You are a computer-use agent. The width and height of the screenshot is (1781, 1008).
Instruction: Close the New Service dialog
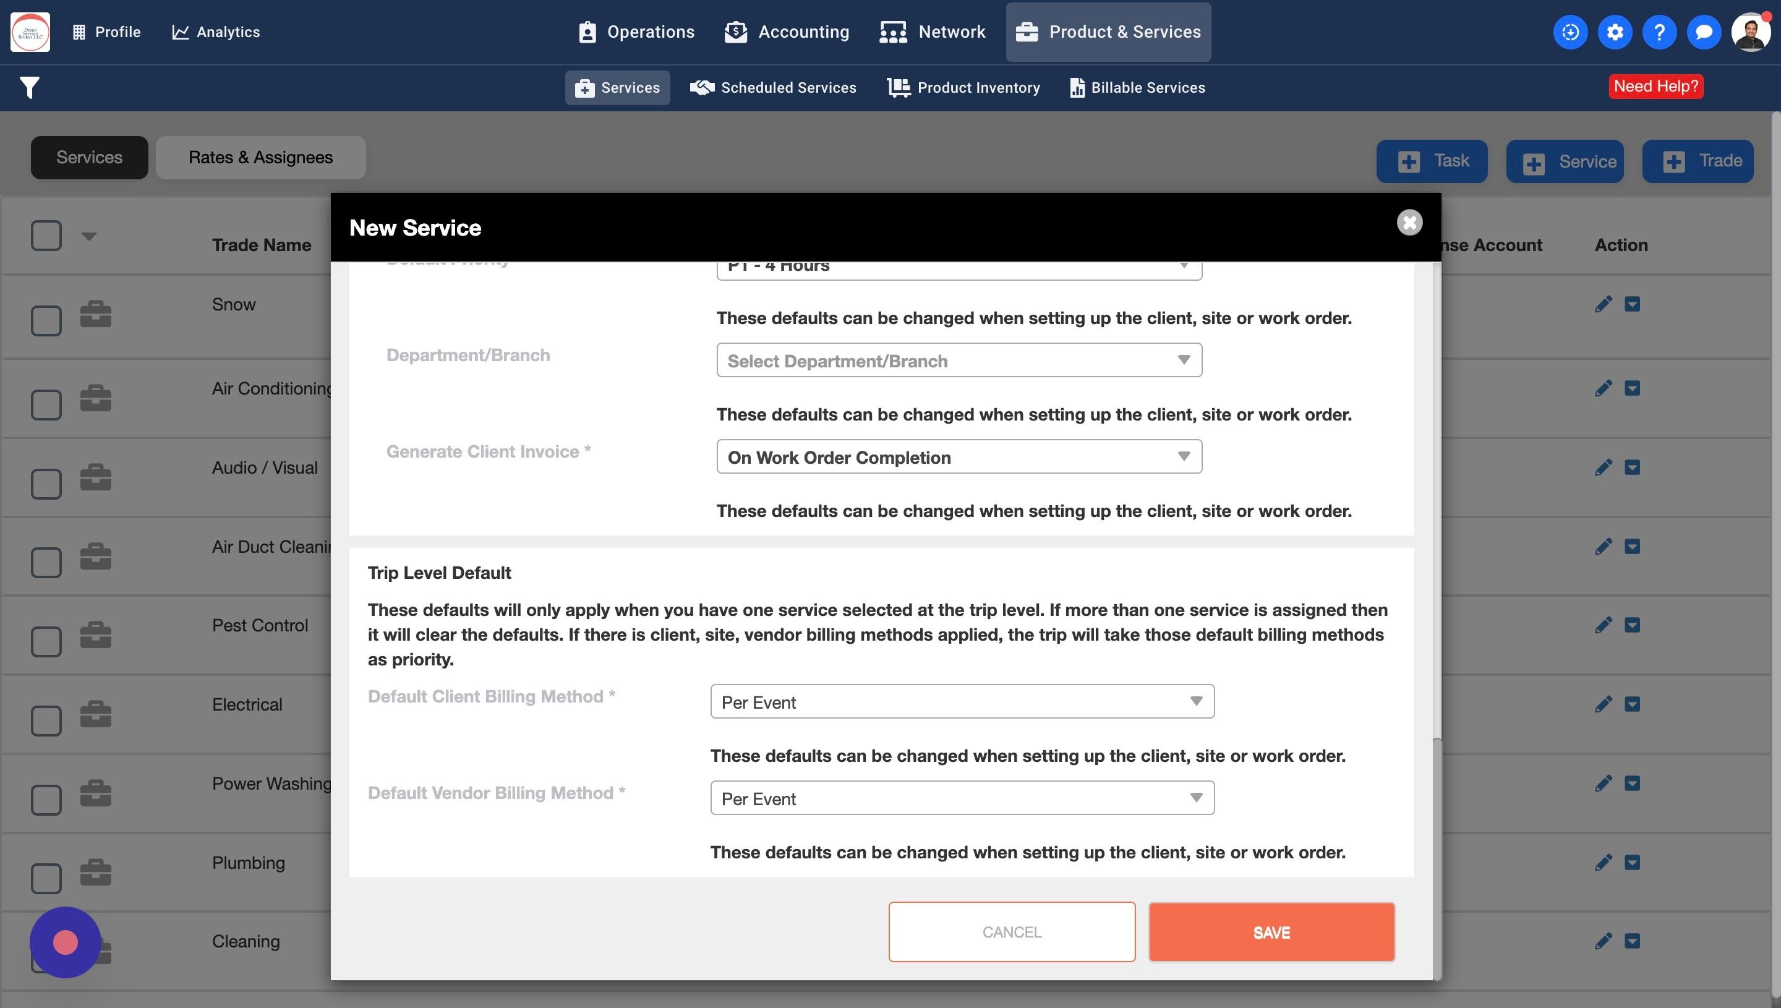(x=1409, y=223)
